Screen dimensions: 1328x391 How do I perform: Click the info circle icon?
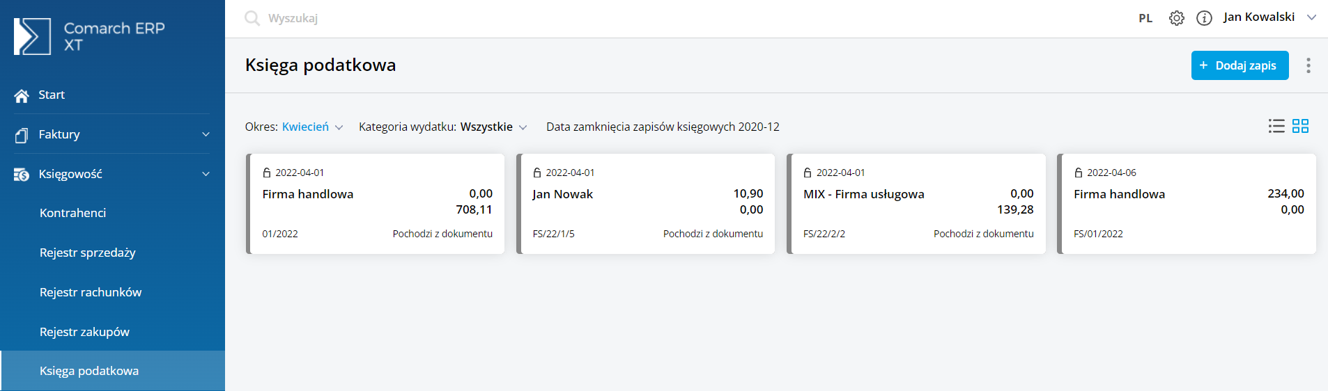[x=1204, y=18]
